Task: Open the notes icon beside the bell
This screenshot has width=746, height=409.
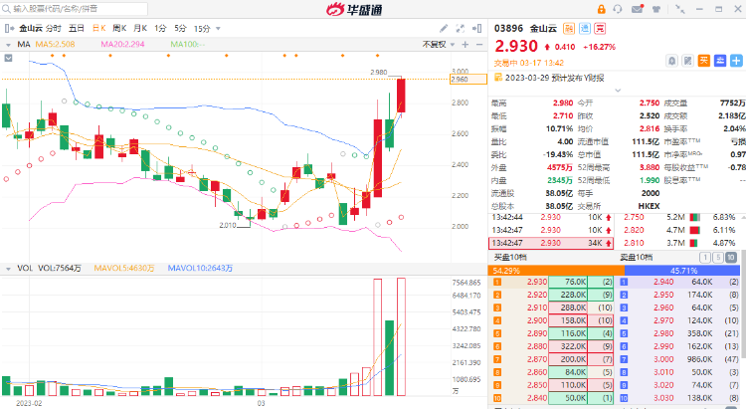Action: (688, 61)
